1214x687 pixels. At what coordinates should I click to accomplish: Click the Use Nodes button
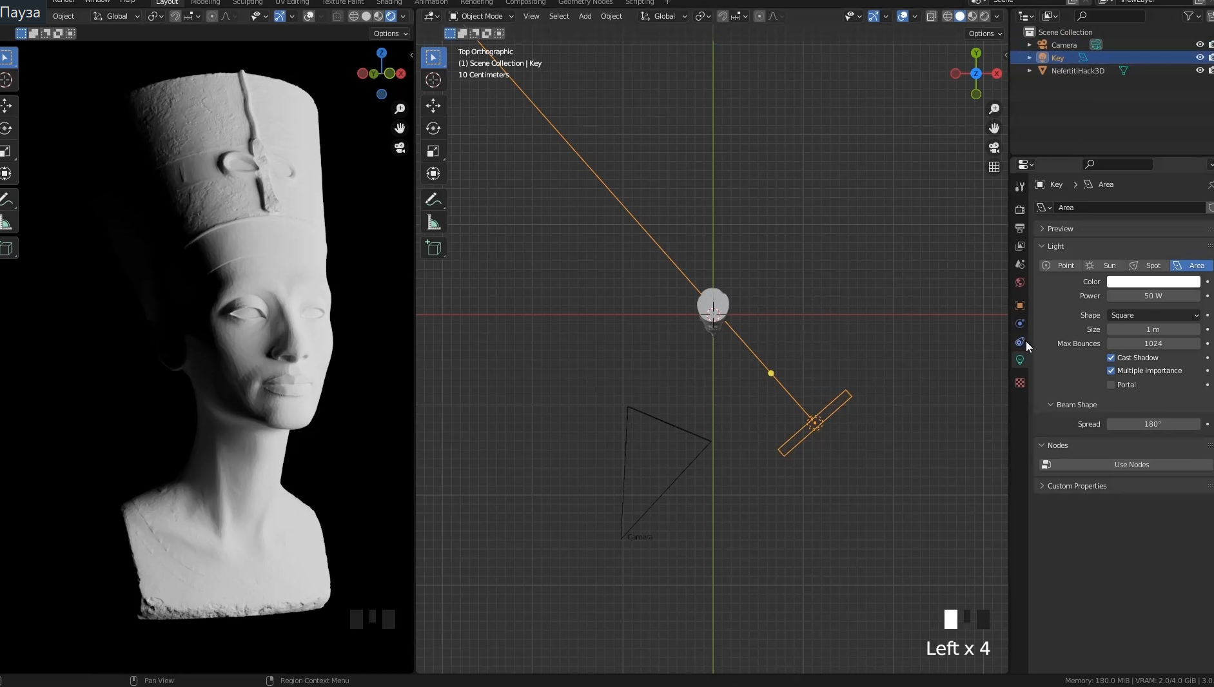pyautogui.click(x=1131, y=465)
